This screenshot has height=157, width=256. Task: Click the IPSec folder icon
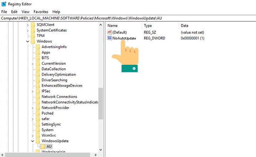point(38,91)
